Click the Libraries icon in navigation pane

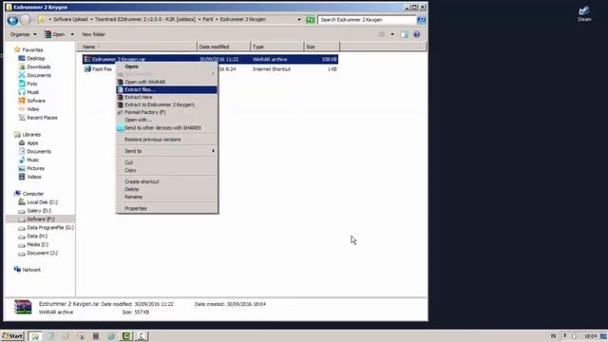coord(17,135)
